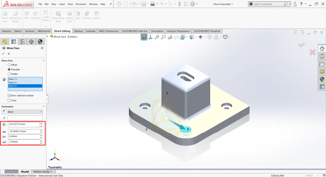Open the Help question mark dropdown arrow
Screen dimensions: 326x177
point(305,4)
